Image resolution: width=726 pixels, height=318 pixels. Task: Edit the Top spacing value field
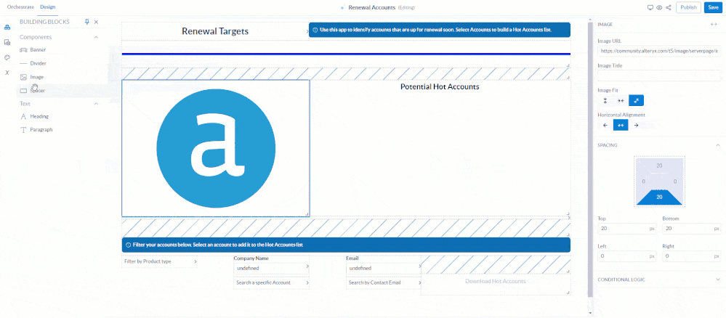point(627,229)
